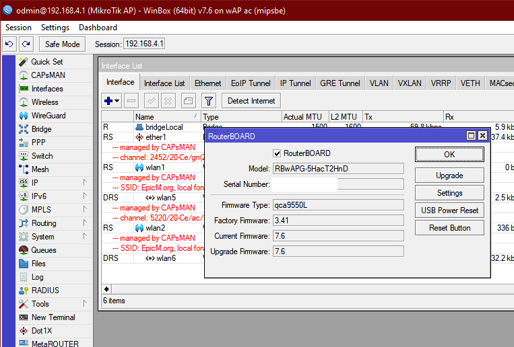Open the Bridge sidebar entry
Screen dimensions: 514x347
41,129
